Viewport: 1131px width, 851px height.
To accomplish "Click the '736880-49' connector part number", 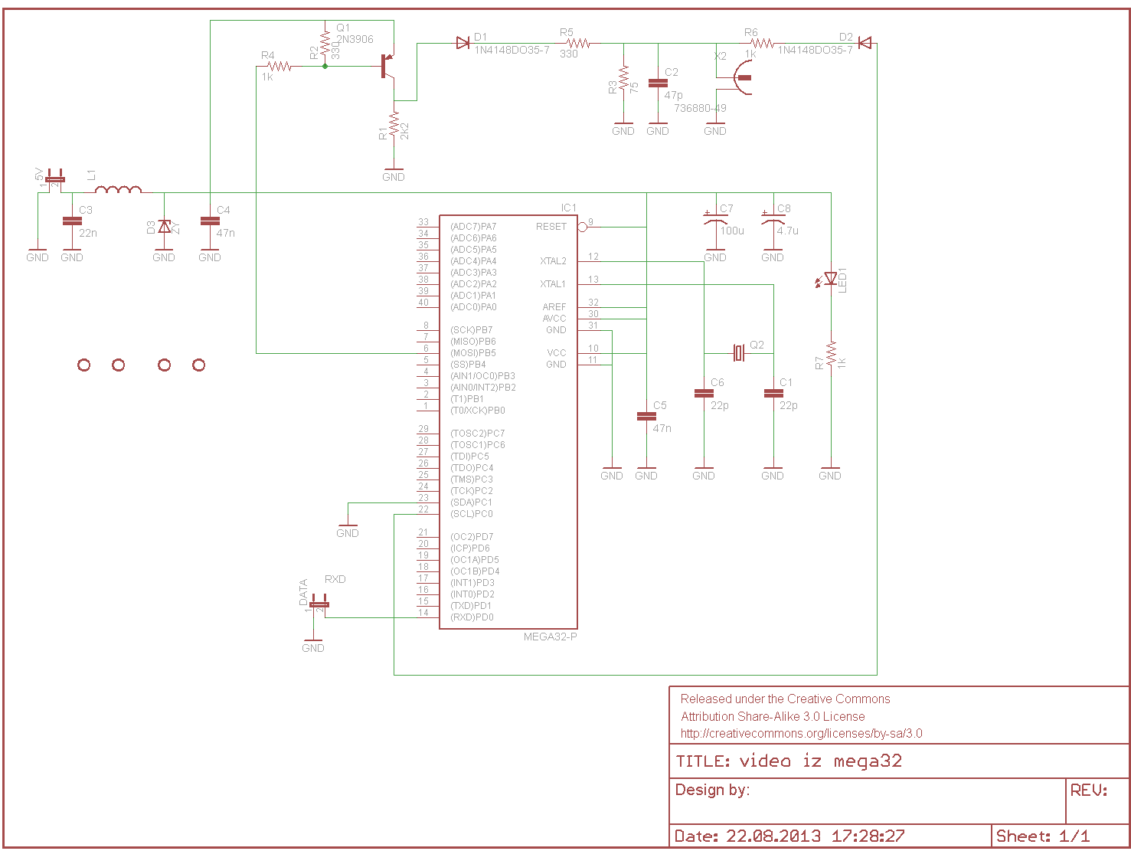I will click(700, 108).
